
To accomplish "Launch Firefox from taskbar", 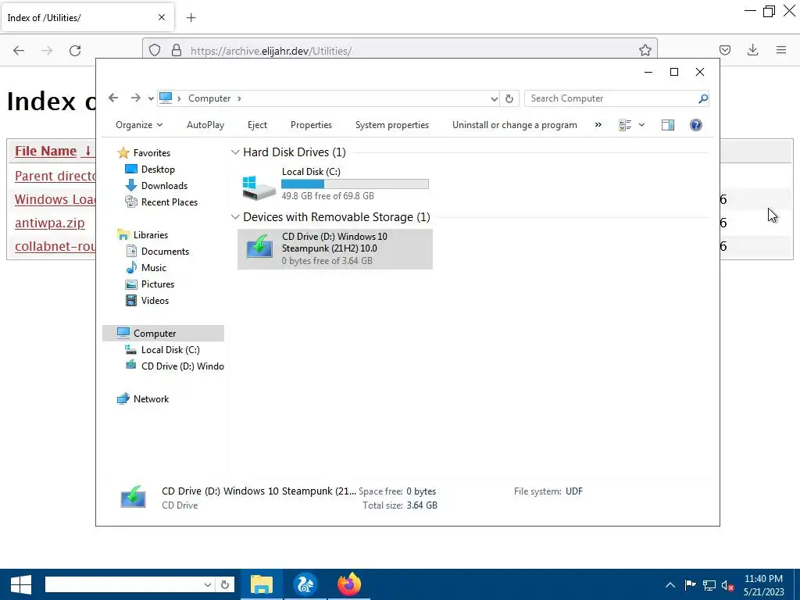I will [x=349, y=584].
